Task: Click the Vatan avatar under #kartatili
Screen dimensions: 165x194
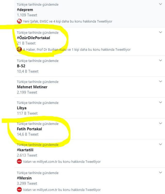Action: [x=19, y=162]
